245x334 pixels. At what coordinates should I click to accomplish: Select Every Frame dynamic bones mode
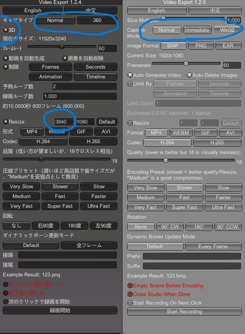[x=213, y=247]
